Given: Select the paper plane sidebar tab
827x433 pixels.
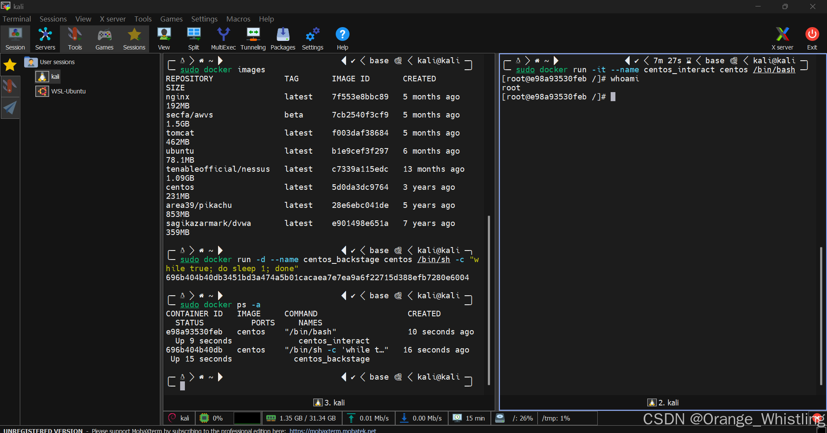Looking at the screenshot, I should click(x=10, y=108).
